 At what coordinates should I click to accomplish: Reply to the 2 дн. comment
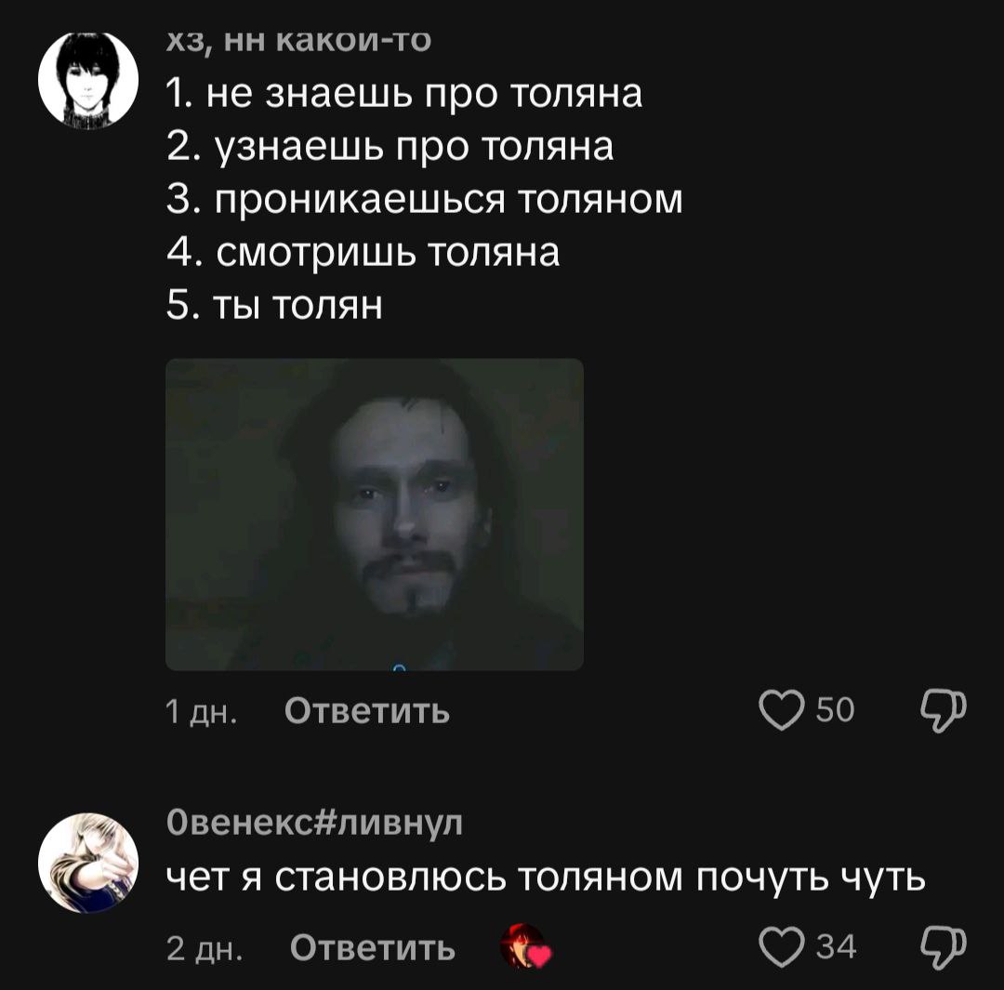click(x=373, y=948)
